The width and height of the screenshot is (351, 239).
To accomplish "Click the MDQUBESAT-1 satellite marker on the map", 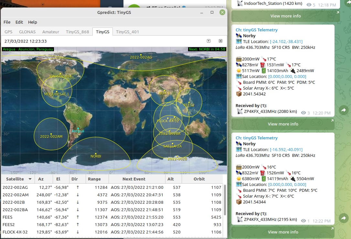I will tap(57, 92).
